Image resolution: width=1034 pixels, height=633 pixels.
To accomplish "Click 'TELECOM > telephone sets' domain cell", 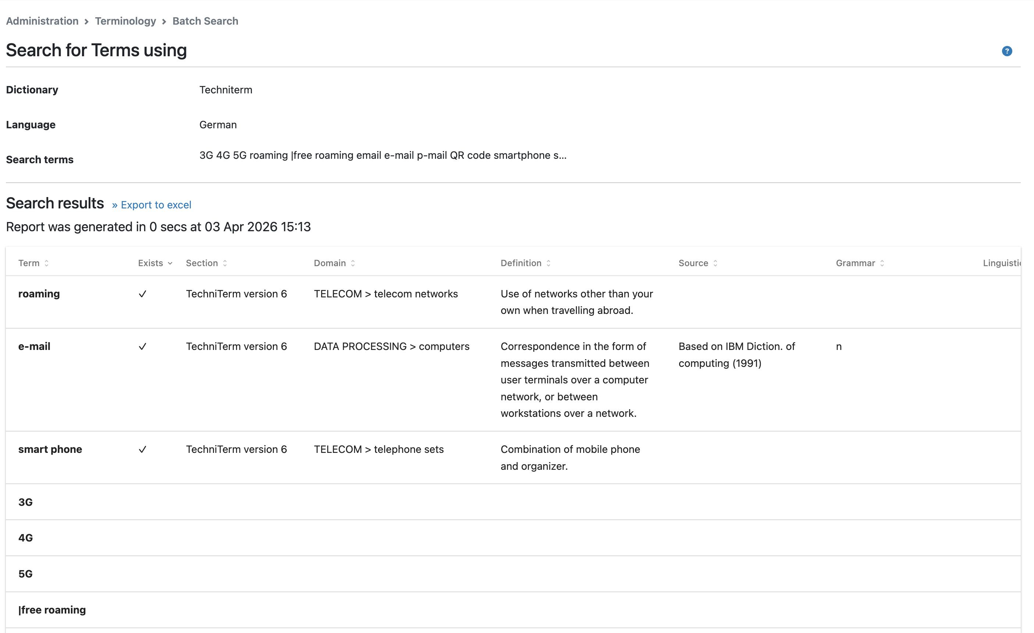I will [378, 449].
